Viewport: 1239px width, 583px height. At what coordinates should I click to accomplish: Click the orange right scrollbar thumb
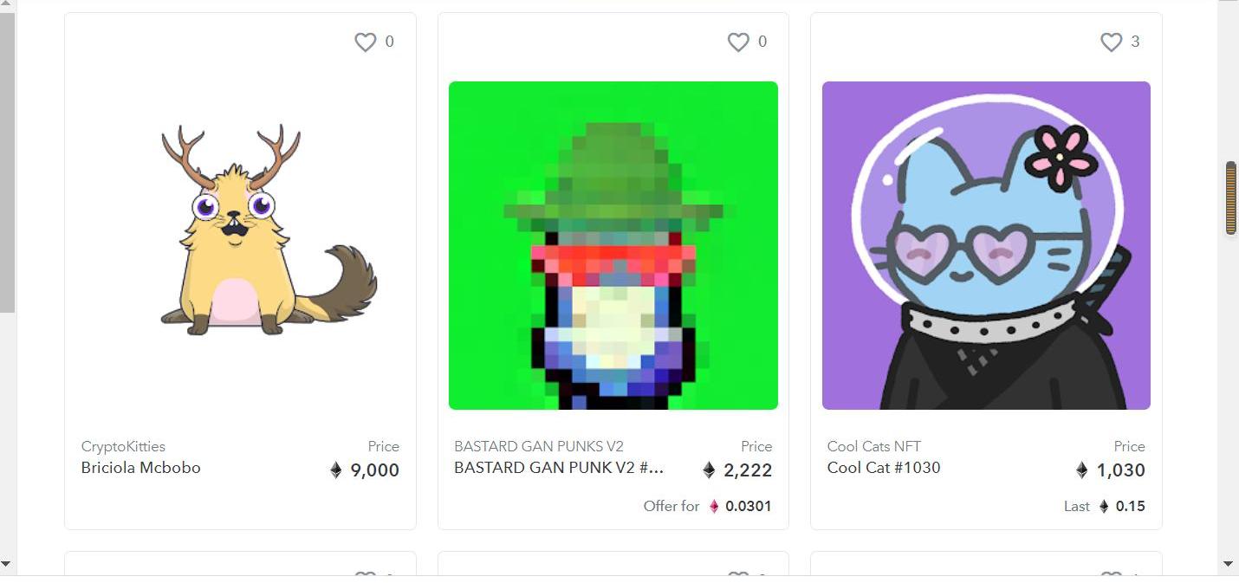coord(1230,198)
